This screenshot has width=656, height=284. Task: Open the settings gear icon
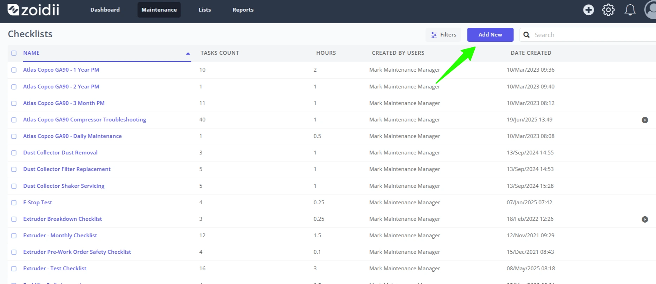609,10
